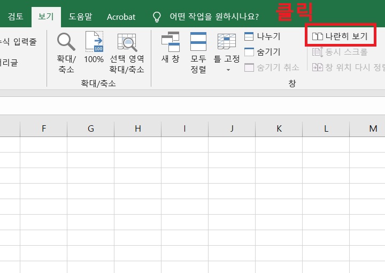Switch to the 검토 ribbon tab
The height and width of the screenshot is (273, 385).
(16, 17)
